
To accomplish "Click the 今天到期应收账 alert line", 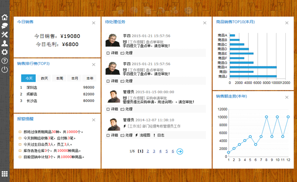I will coord(47,138).
